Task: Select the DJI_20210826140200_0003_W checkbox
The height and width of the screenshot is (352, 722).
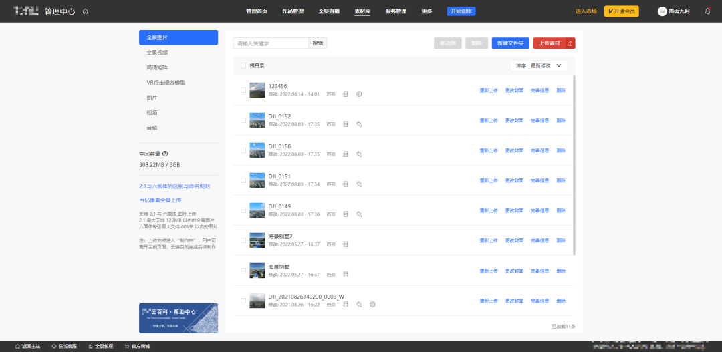Action: click(x=243, y=301)
